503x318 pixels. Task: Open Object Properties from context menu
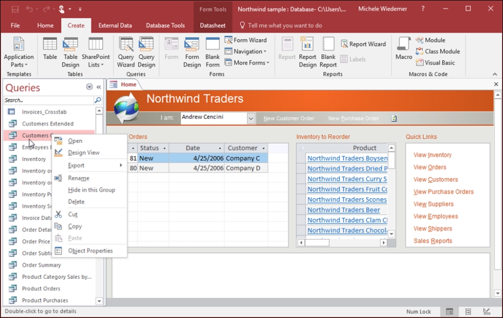(x=89, y=251)
